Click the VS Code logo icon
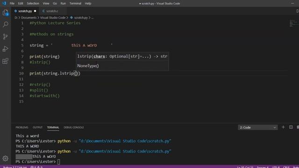Screen dimensions: 299x168 (x=4, y=3)
